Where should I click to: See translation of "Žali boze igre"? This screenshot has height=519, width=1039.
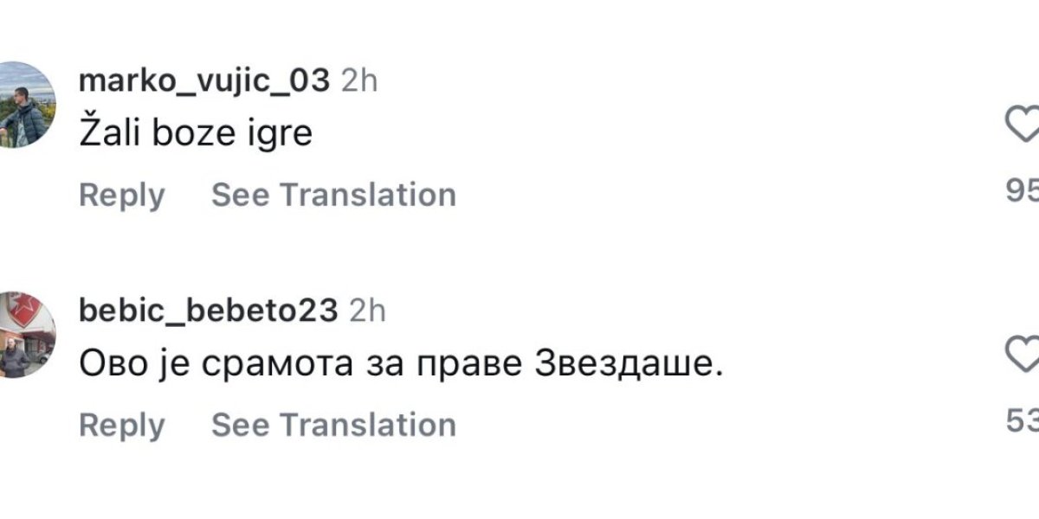coord(333,195)
